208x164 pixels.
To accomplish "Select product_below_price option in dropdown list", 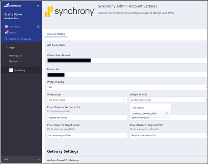I will 150,113.
